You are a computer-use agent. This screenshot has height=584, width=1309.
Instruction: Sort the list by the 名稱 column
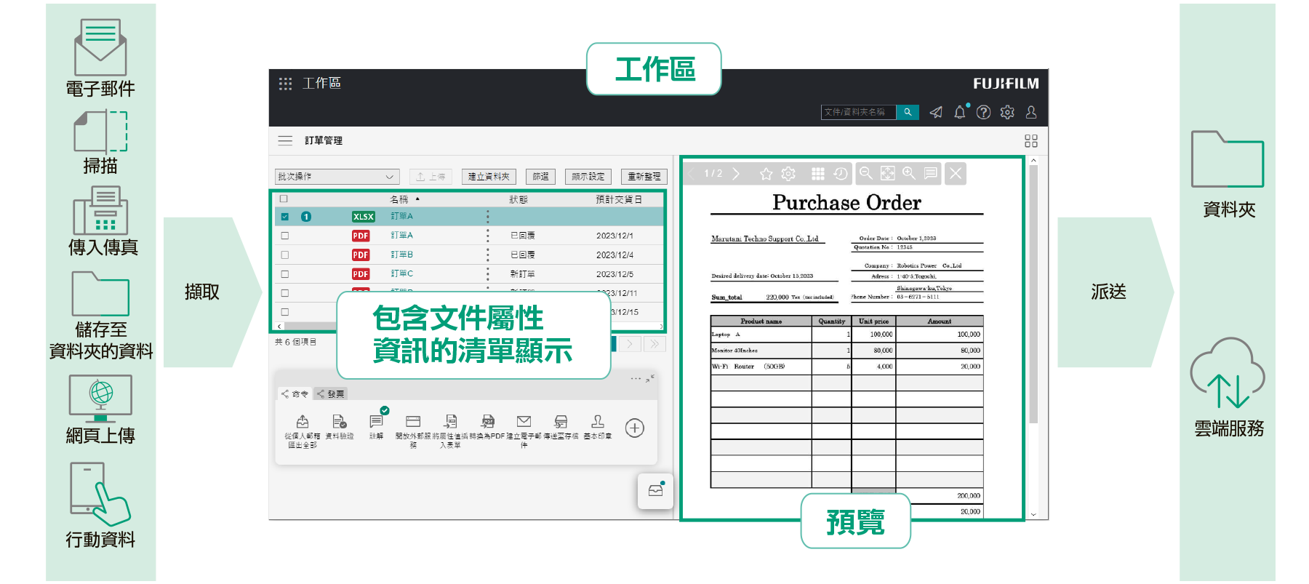point(399,199)
